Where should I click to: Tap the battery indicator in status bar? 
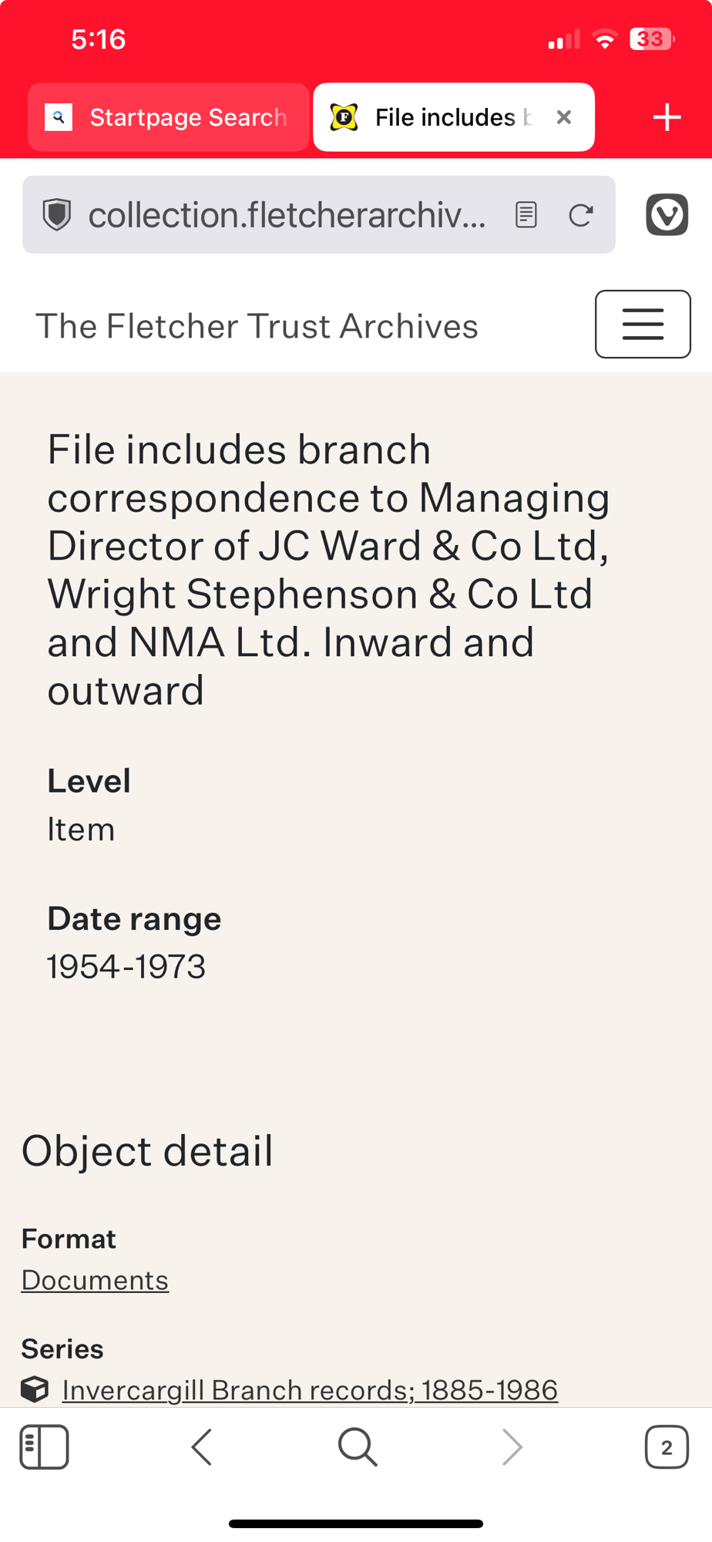pos(651,39)
